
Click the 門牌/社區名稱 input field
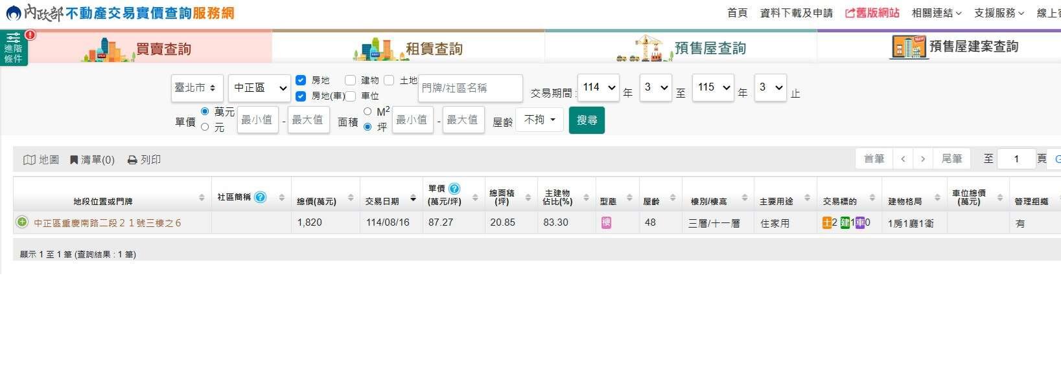470,88
